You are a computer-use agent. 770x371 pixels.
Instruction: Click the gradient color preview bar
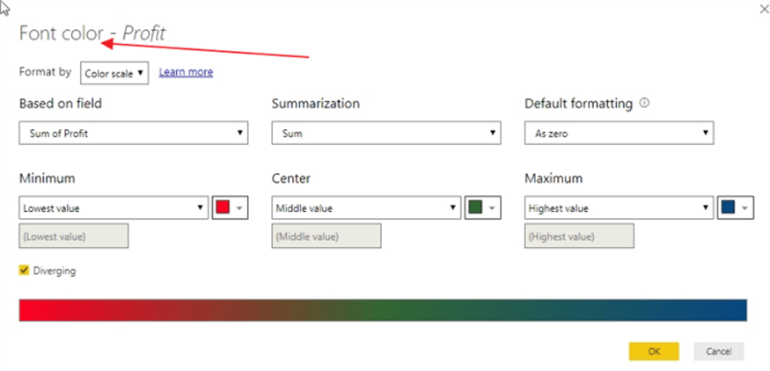tap(383, 309)
